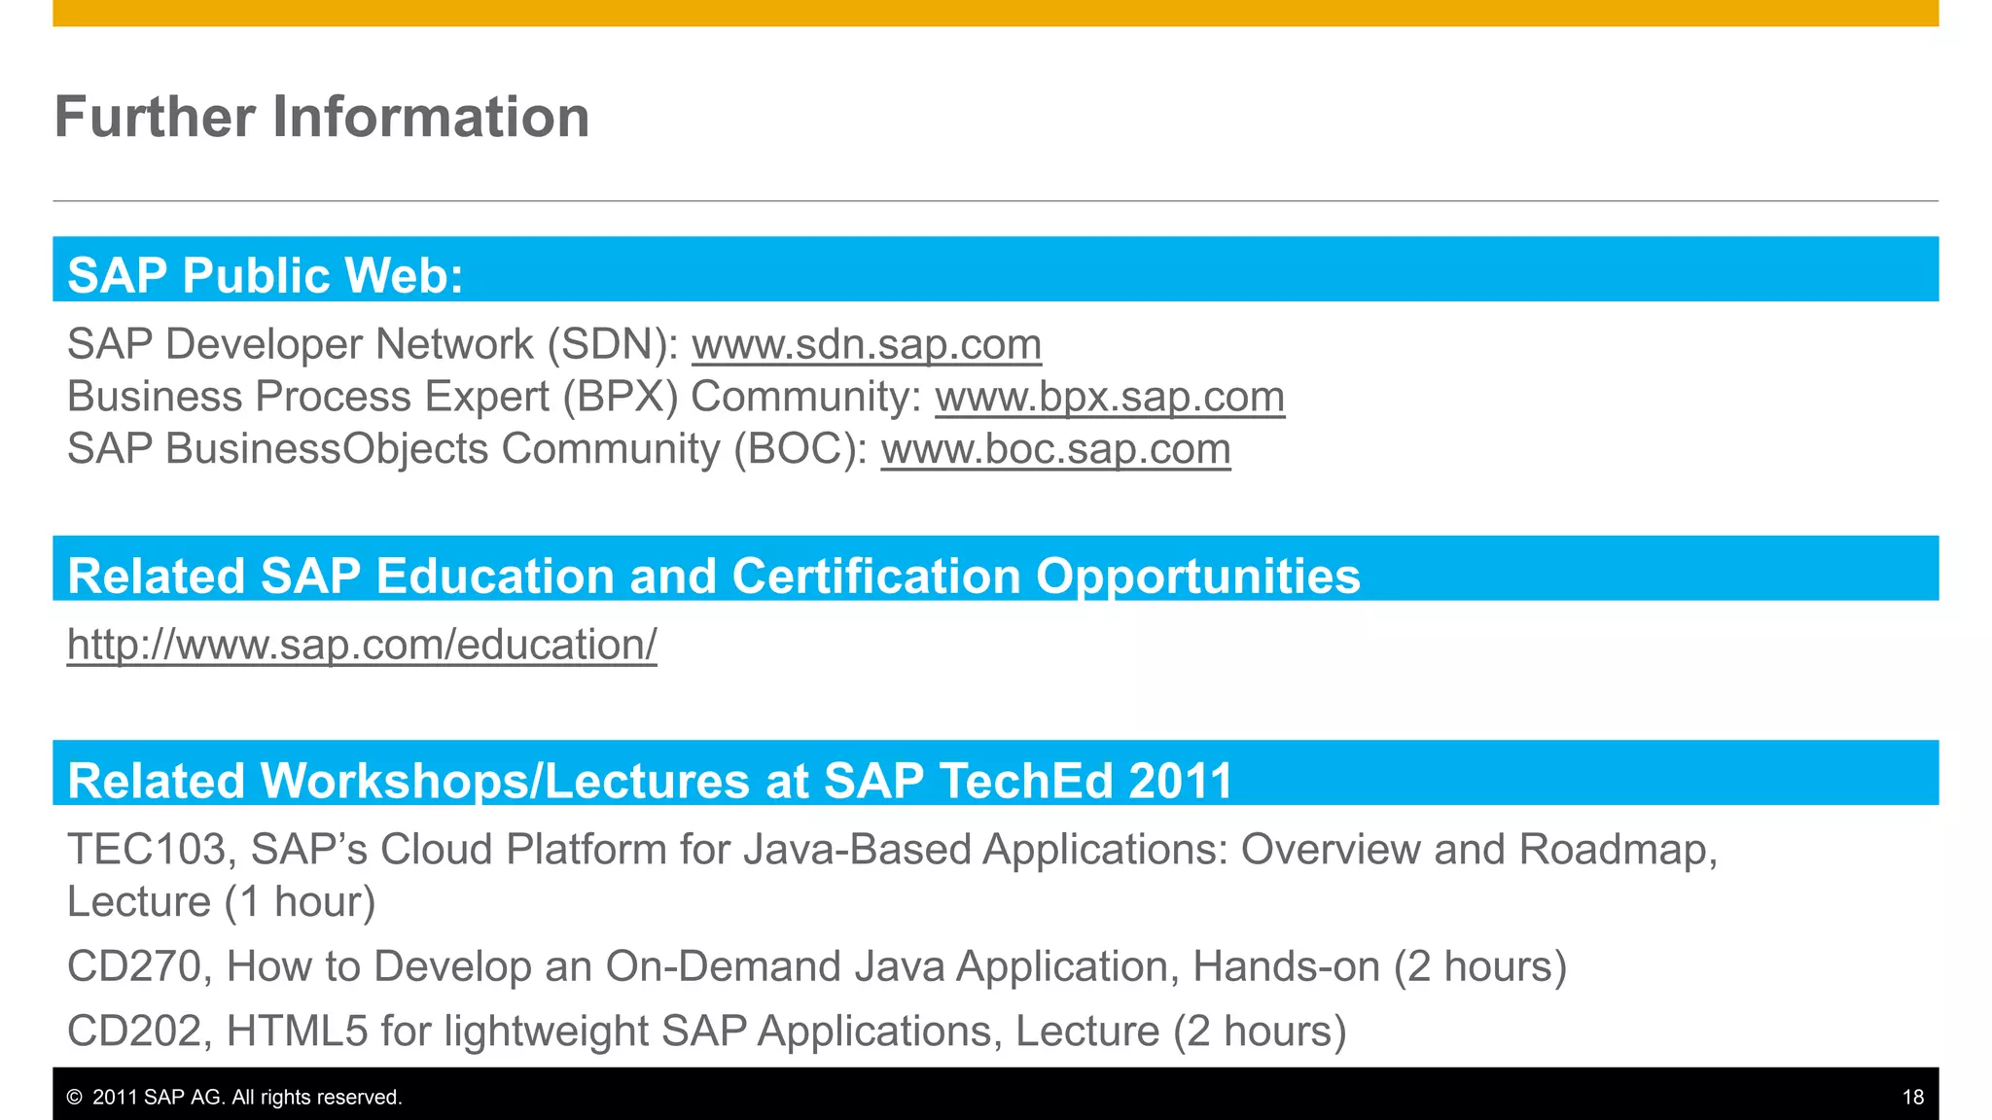The width and height of the screenshot is (1992, 1120).
Task: Open the SAP education URL link
Action: click(362, 645)
